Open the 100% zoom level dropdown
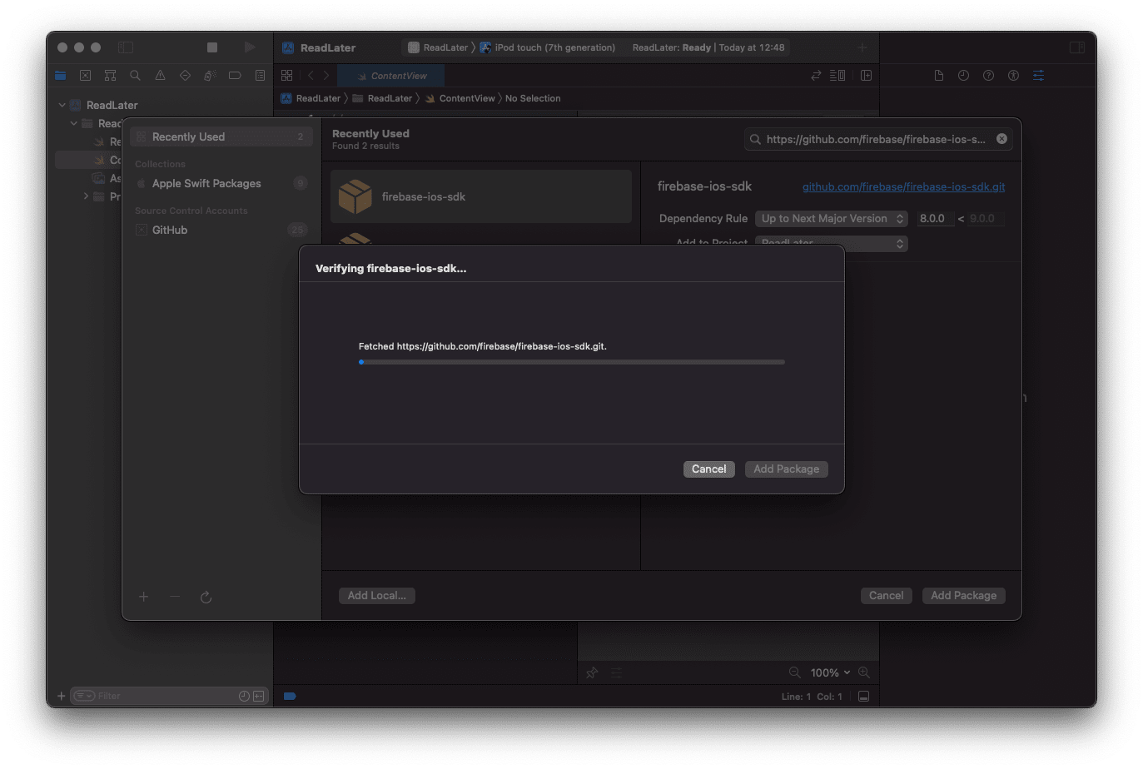This screenshot has width=1143, height=769. pos(830,672)
